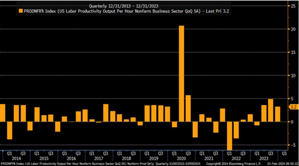
Task: Click the 2014 year label on the x-axis
Action: click(x=16, y=158)
